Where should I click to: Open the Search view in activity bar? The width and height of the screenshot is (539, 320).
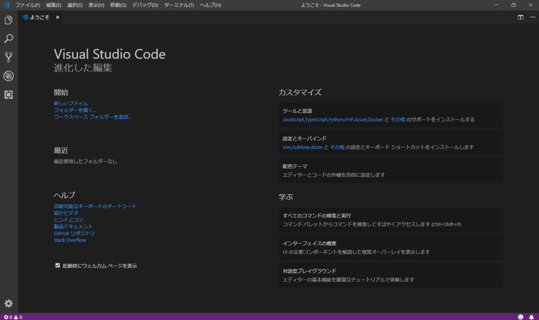(8, 38)
